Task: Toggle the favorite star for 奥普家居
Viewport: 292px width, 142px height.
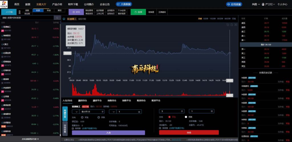Action: pos(2,105)
